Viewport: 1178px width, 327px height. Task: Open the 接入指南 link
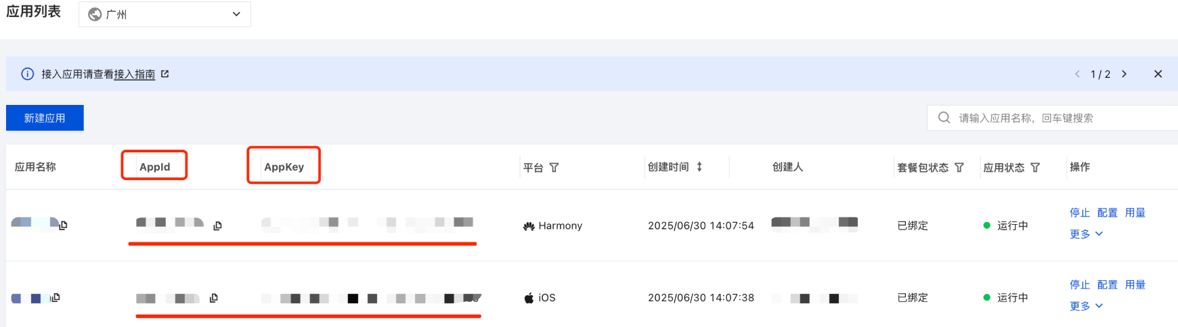(x=134, y=74)
